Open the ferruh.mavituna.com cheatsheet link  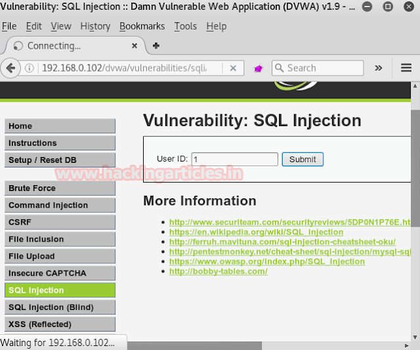282,242
